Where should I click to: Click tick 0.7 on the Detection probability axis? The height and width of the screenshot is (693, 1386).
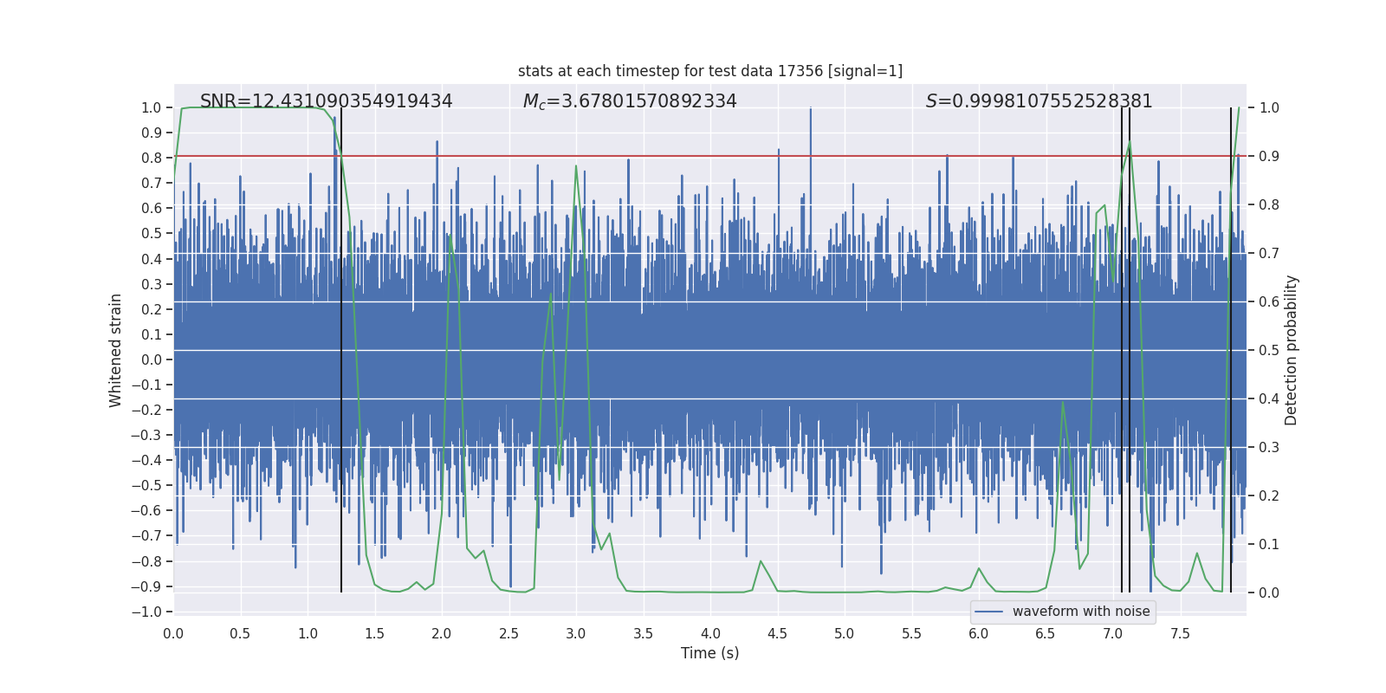(x=1269, y=253)
